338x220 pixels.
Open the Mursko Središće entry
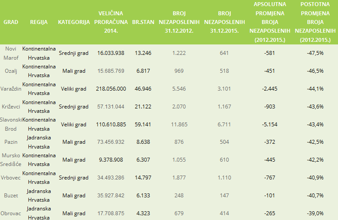click(x=10, y=160)
